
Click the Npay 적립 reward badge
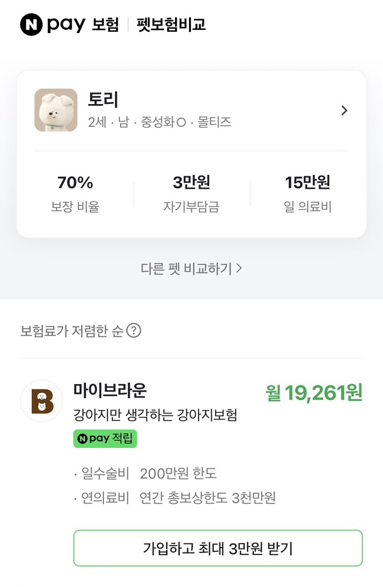coord(105,439)
